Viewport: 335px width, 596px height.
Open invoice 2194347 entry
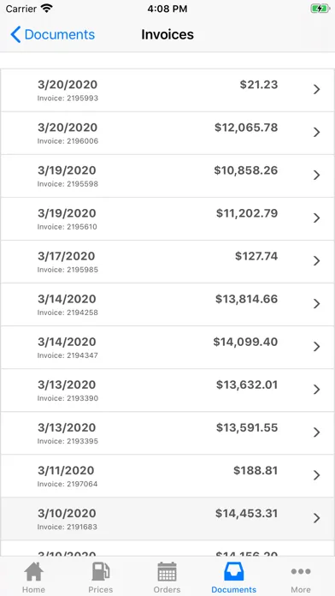point(167,348)
